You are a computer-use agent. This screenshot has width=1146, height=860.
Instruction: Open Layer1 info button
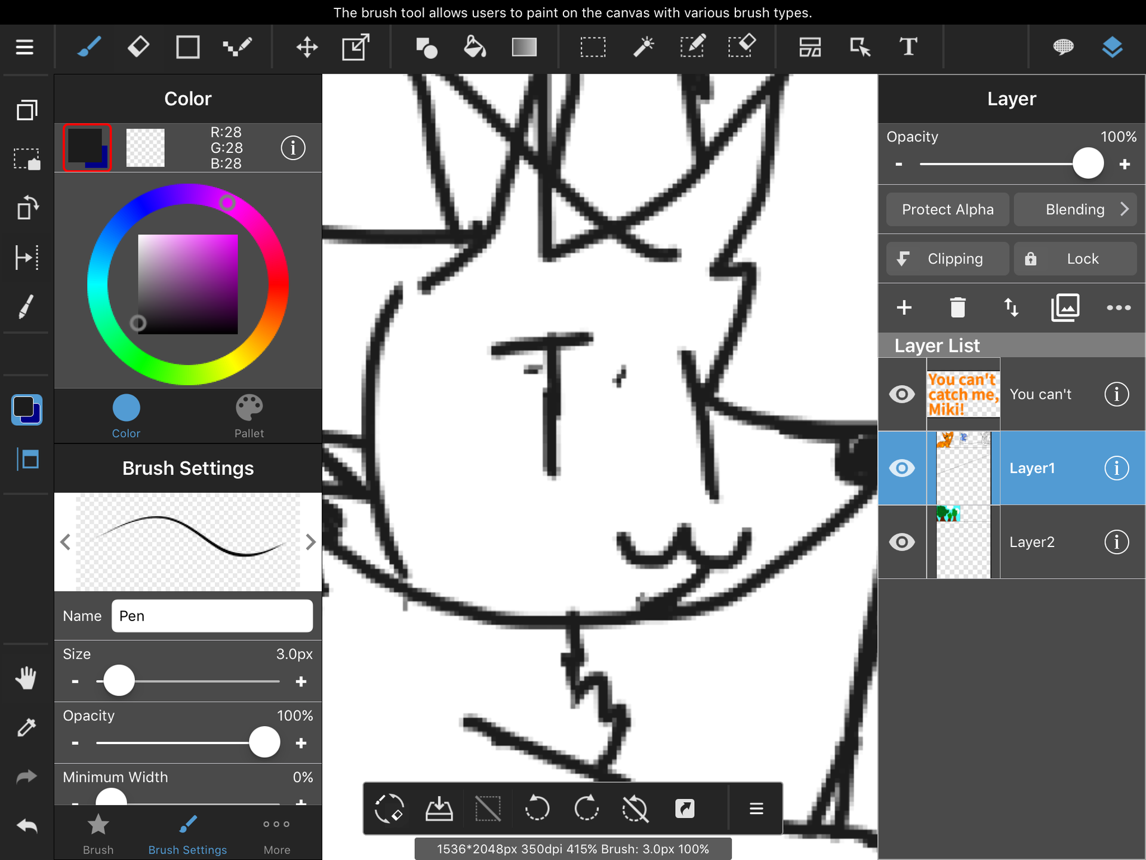tap(1116, 468)
